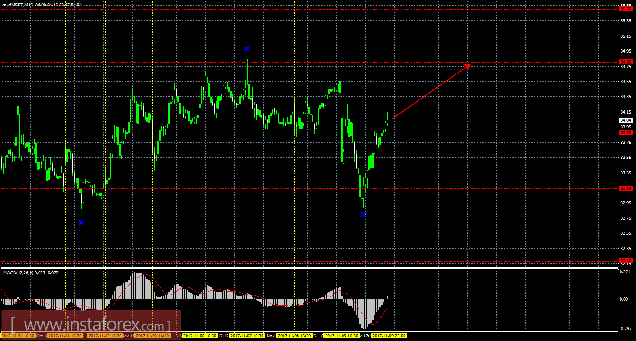Viewport: 636px width, 341px height.
Task: Click the 2017.10.31 16:30 time label
Action: (x=18, y=336)
